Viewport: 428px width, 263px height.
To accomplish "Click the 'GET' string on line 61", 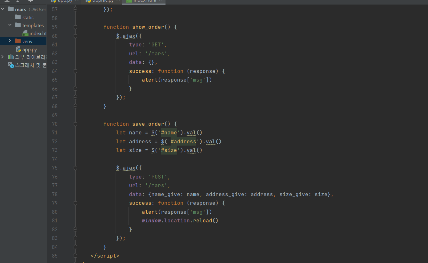I will coord(156,45).
